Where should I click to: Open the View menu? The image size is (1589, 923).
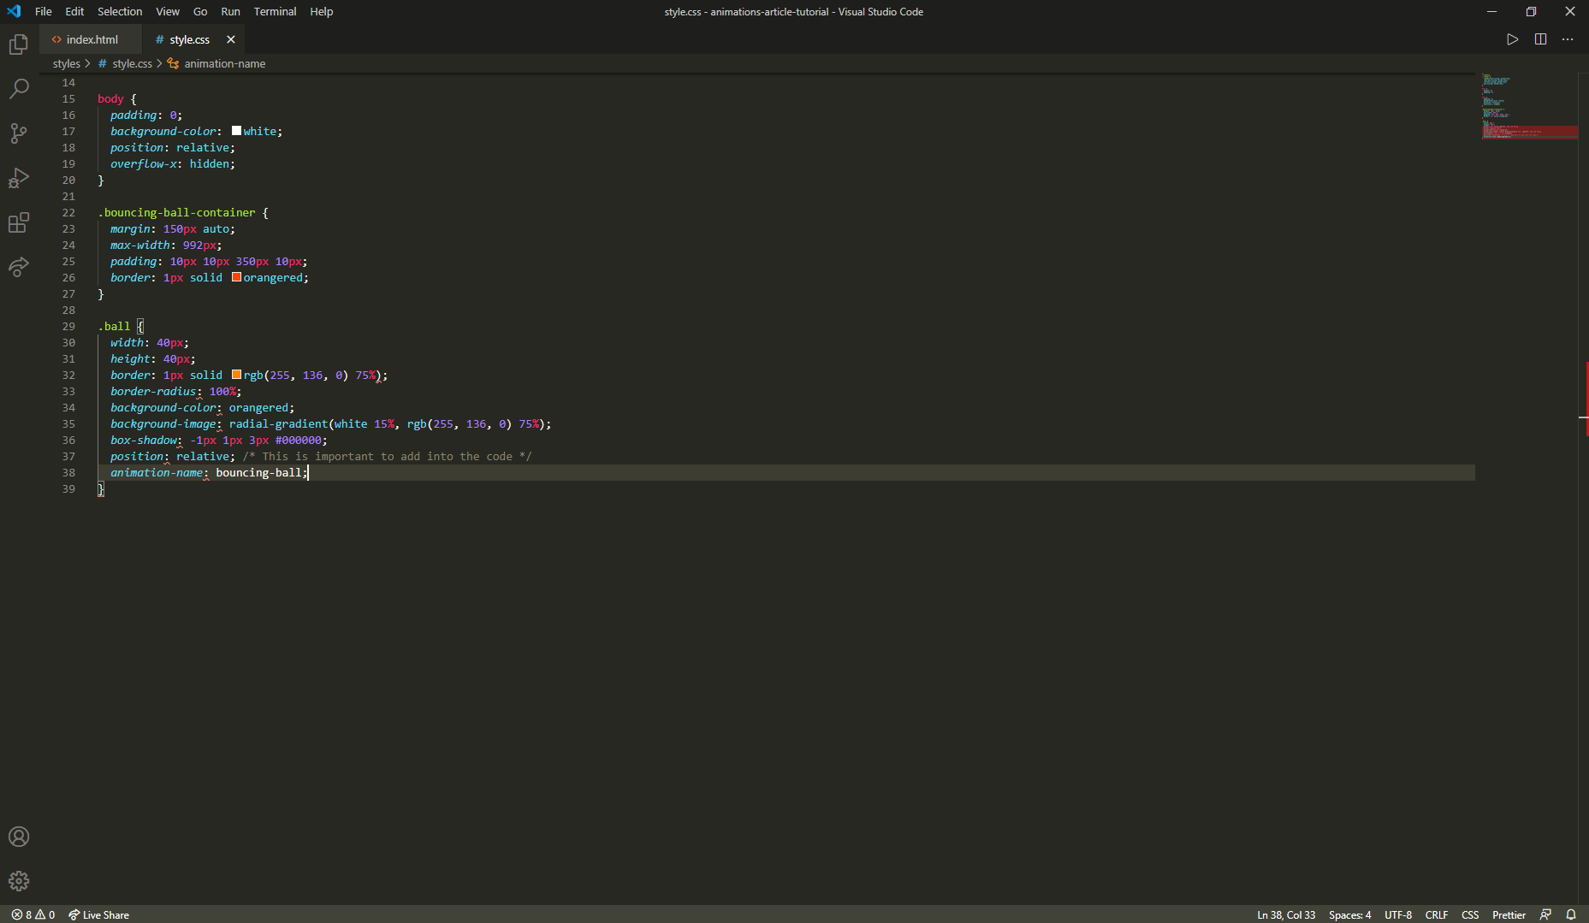pyautogui.click(x=168, y=11)
